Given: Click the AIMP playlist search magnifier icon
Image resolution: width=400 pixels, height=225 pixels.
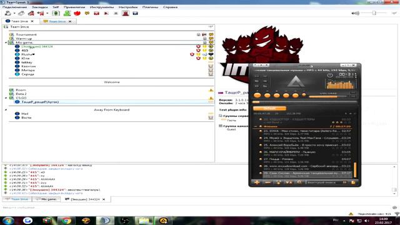Looking at the screenshot, I should pos(299,182).
